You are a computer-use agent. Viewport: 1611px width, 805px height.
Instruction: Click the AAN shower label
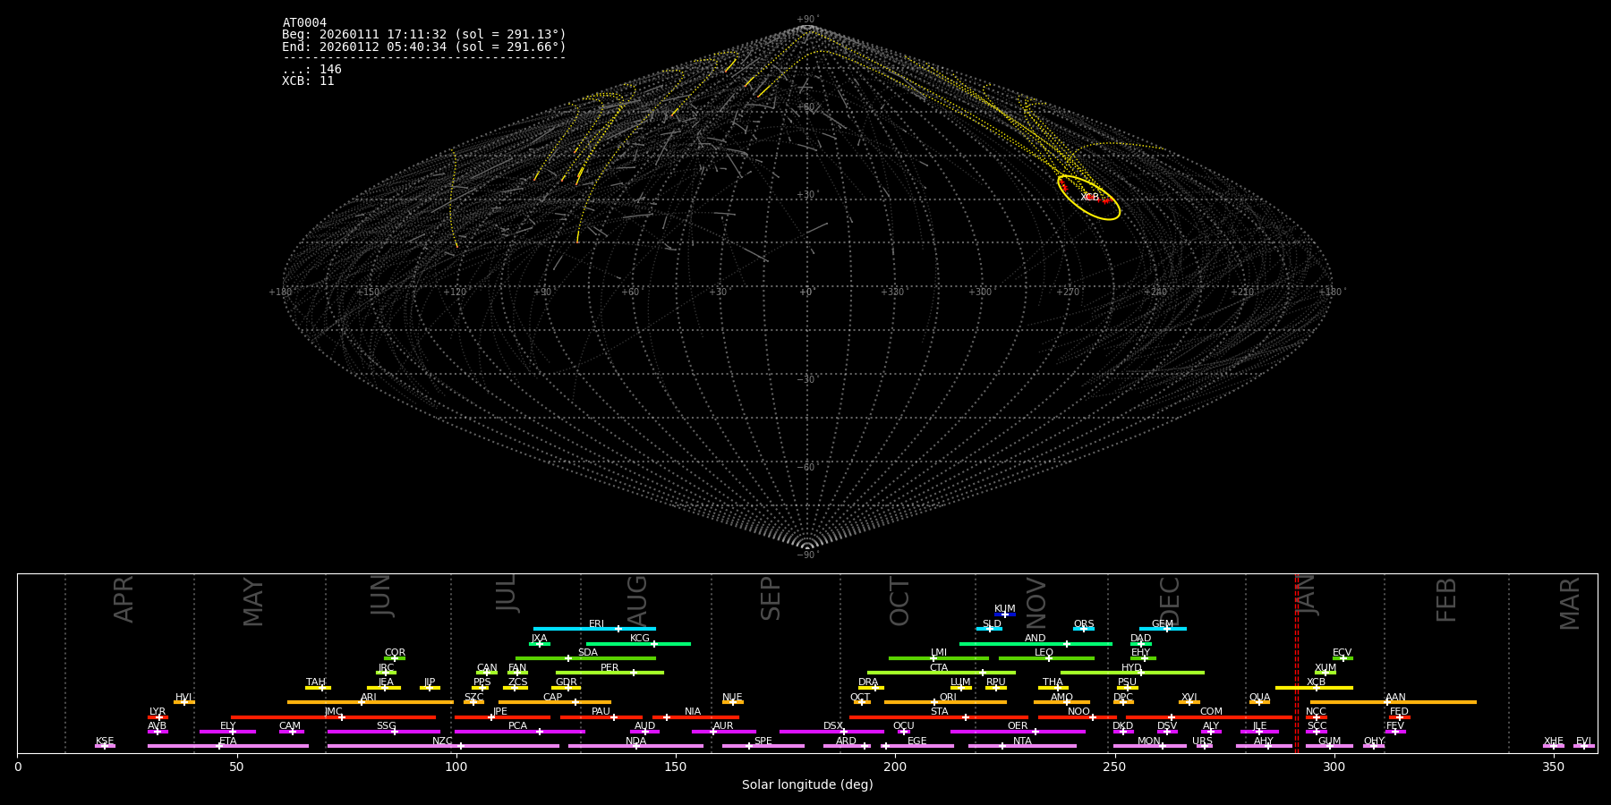tap(1395, 697)
